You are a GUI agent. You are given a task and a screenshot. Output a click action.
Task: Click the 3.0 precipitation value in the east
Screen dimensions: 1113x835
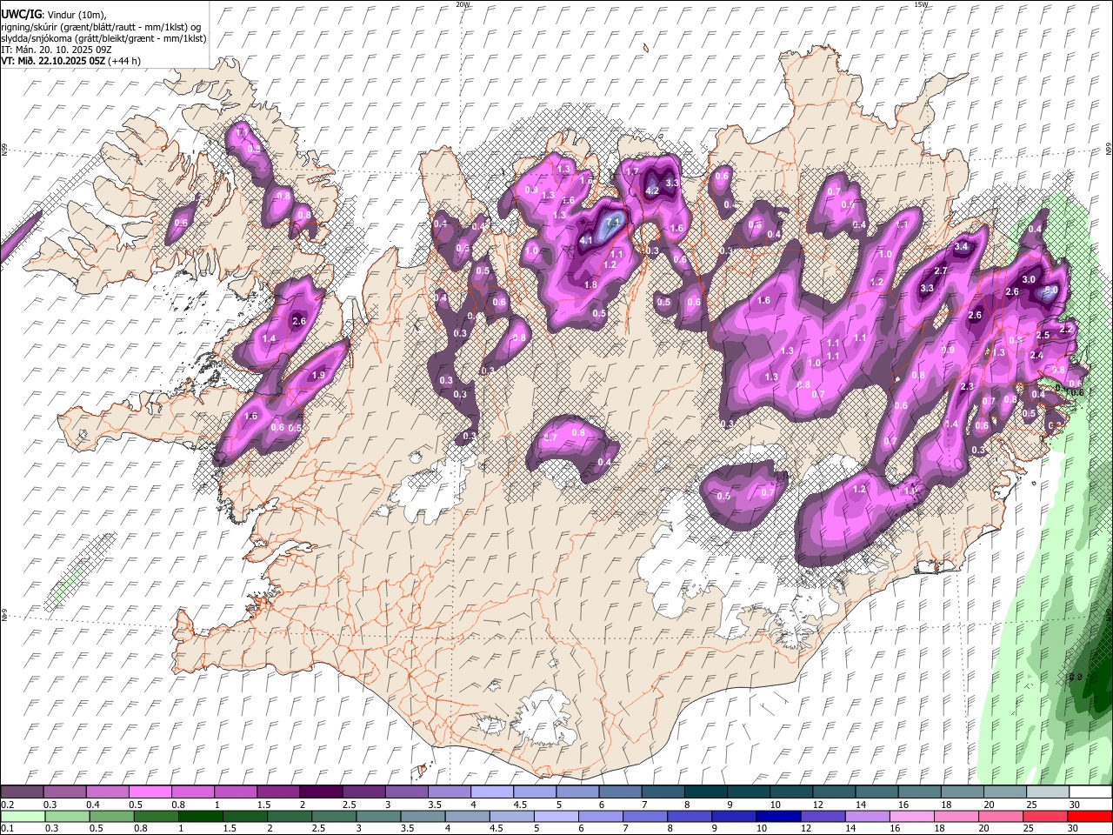coord(1029,279)
